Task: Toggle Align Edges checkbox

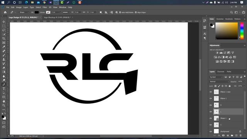Action: tap(136, 12)
